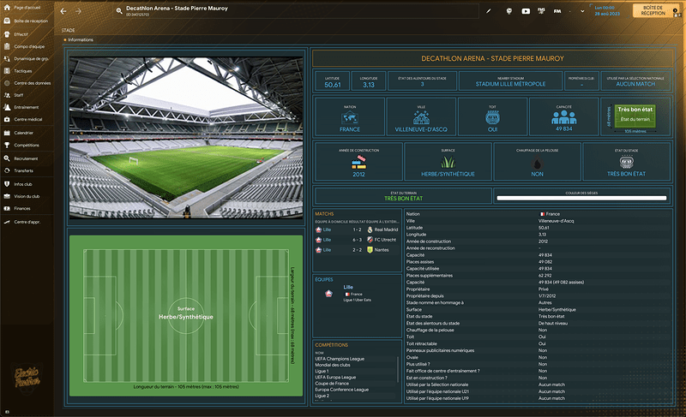
Task: Open Lille team in Équipes panel
Action: pos(348,287)
